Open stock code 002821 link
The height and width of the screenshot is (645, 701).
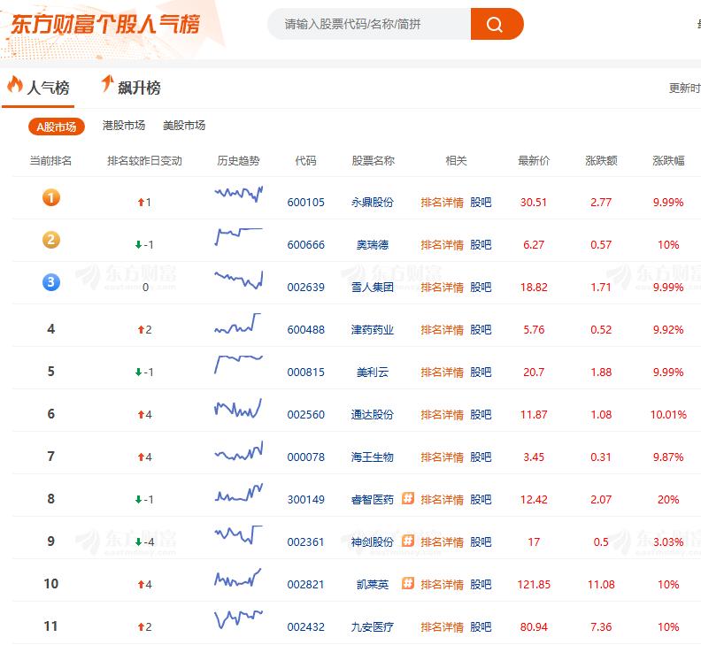305,585
